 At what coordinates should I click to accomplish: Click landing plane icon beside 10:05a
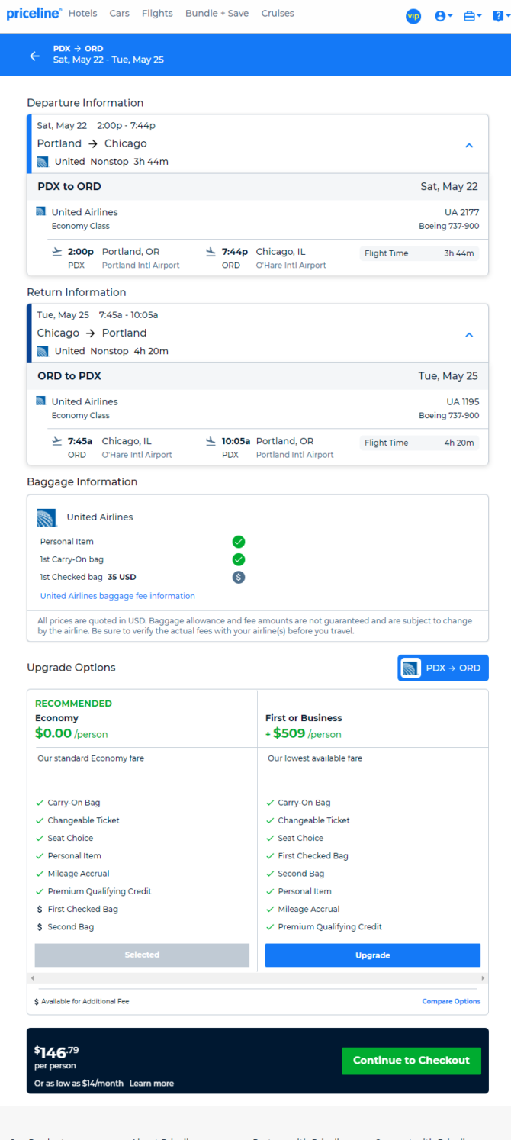[211, 440]
